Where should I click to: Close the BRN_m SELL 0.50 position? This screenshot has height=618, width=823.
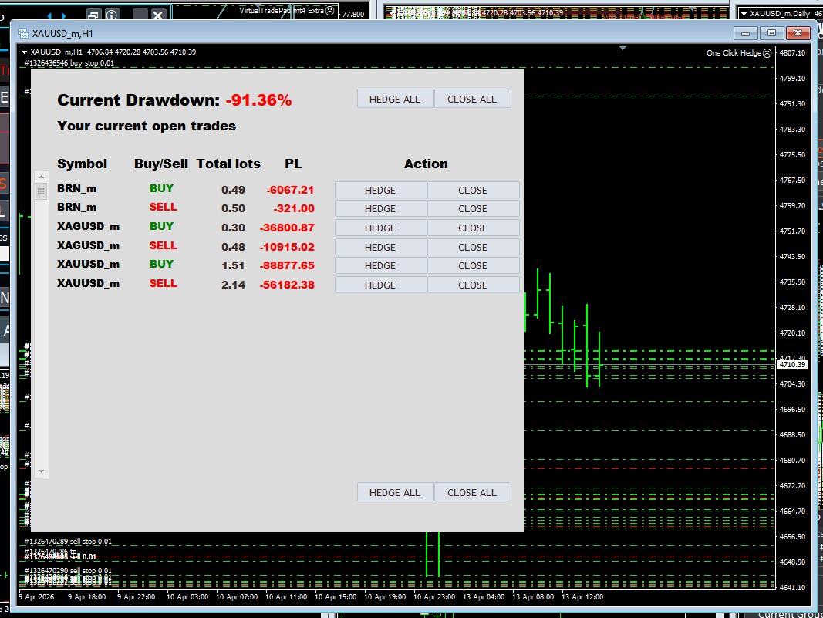pyautogui.click(x=473, y=208)
